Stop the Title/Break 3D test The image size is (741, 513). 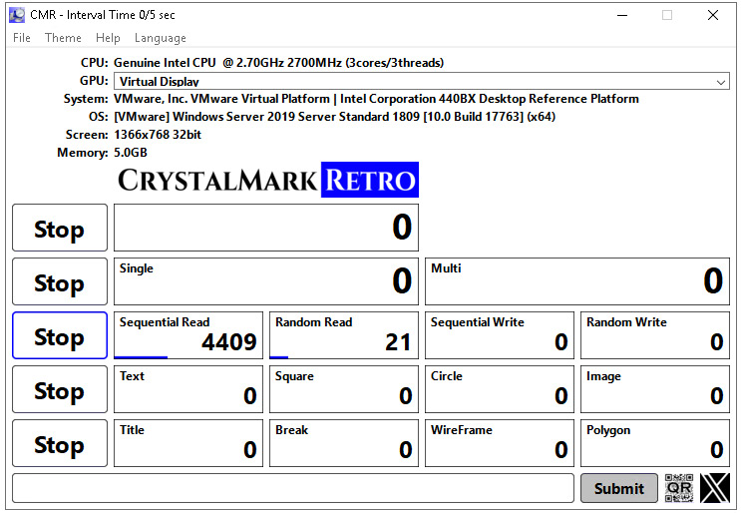60,443
